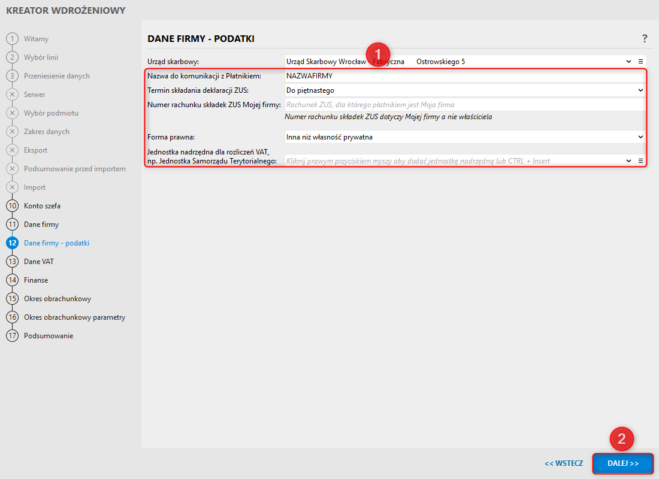Expand the Urząd skarbowy dropdown arrow
The height and width of the screenshot is (479, 659).
click(x=628, y=61)
